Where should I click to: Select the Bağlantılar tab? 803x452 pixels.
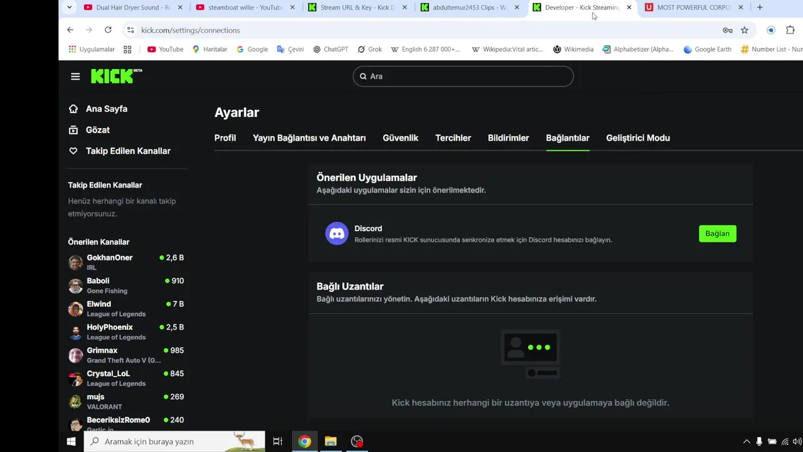coord(568,137)
